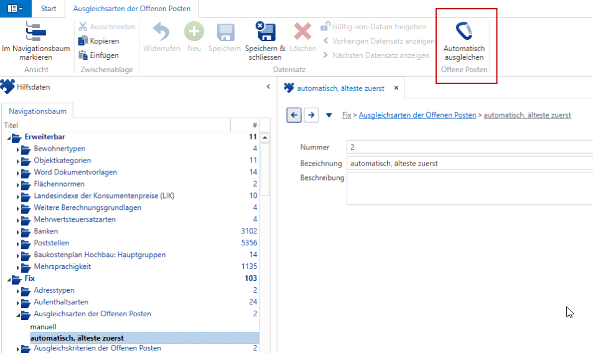Viewport: 593px width, 353px height.
Task: Click the Einfügen clipboard icon
Action: [83, 55]
